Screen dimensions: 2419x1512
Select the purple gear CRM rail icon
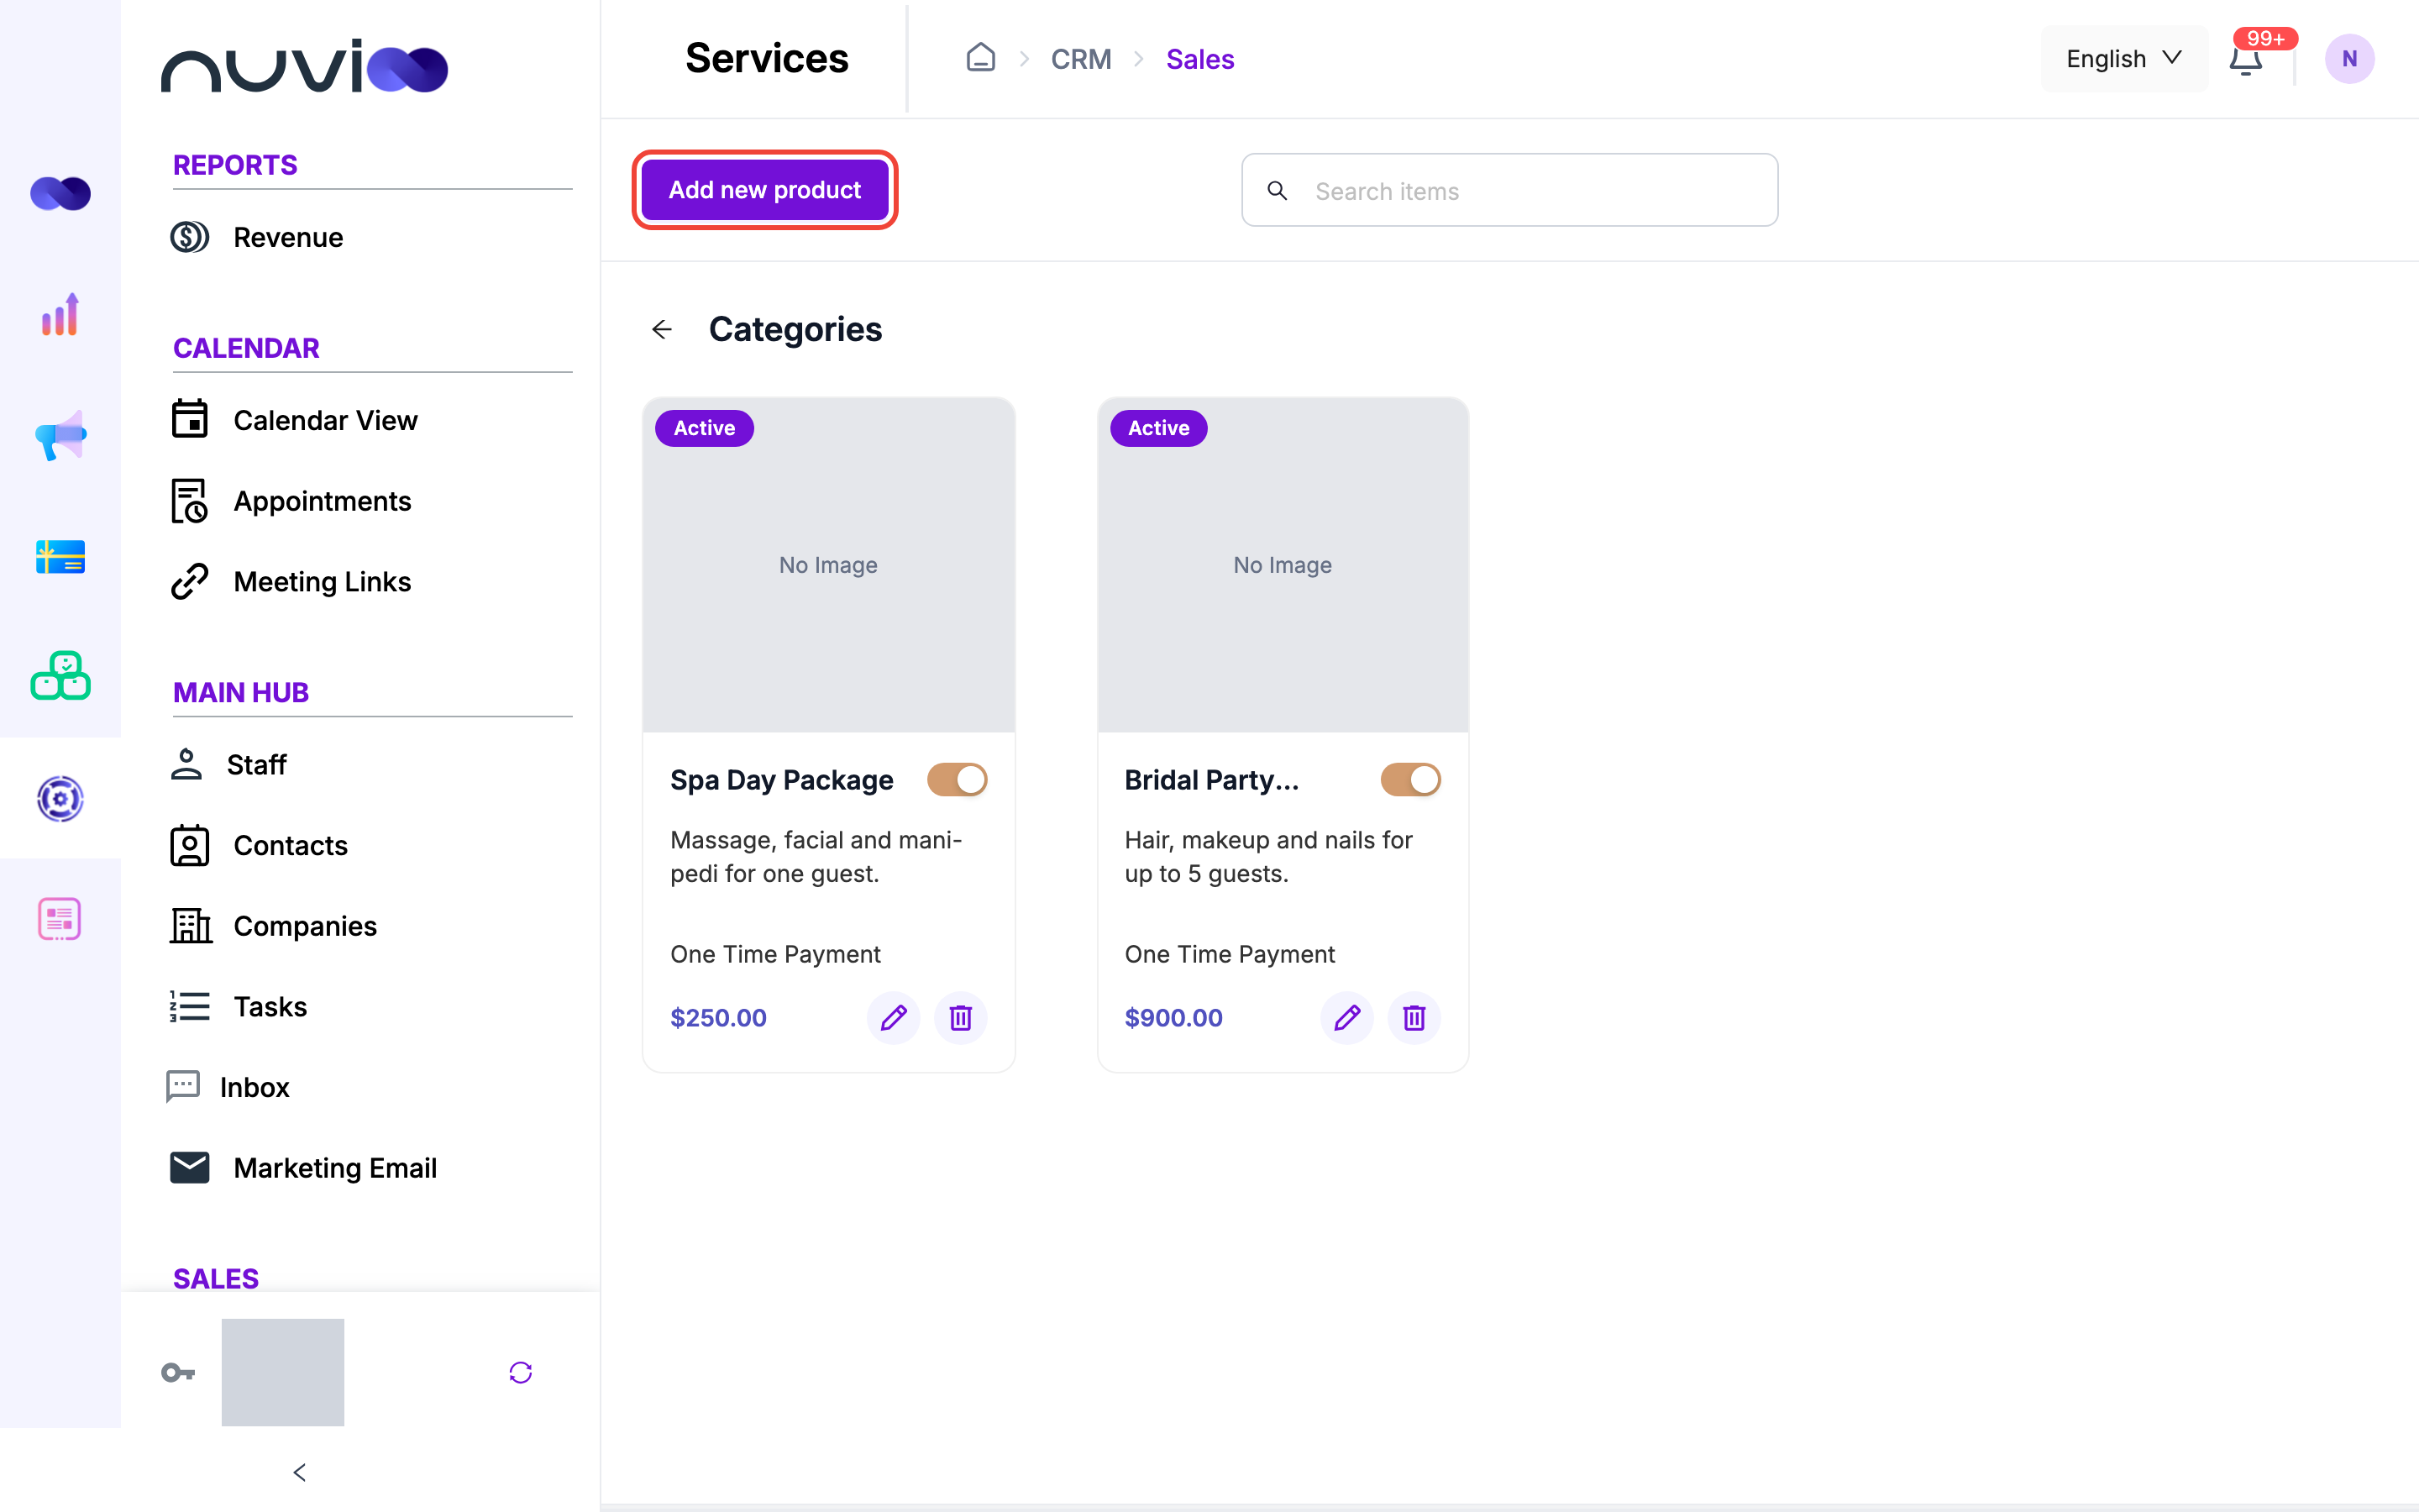point(60,798)
